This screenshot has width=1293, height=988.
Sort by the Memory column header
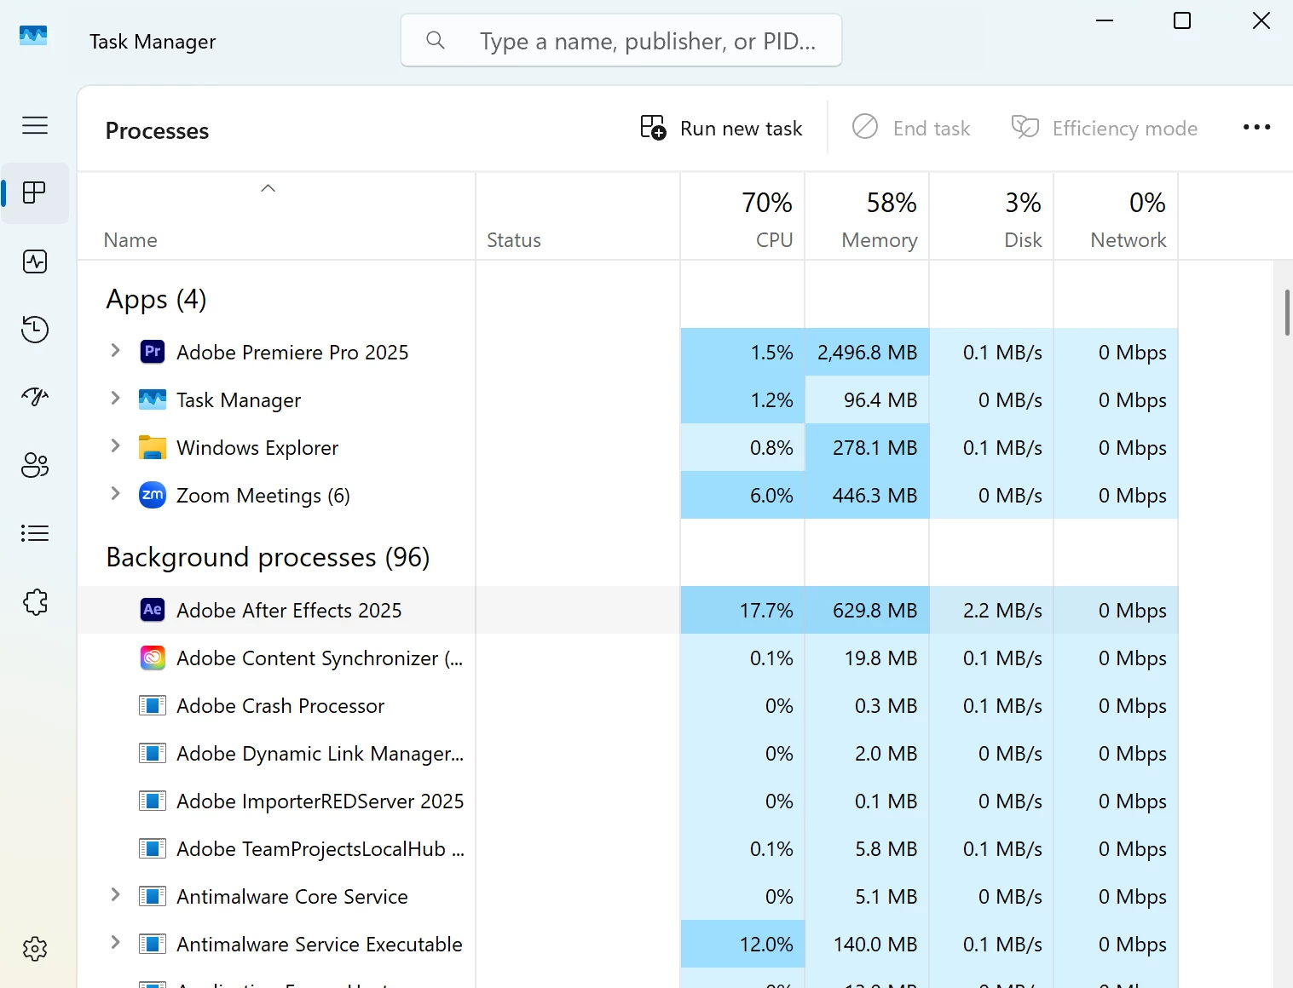tap(867, 216)
